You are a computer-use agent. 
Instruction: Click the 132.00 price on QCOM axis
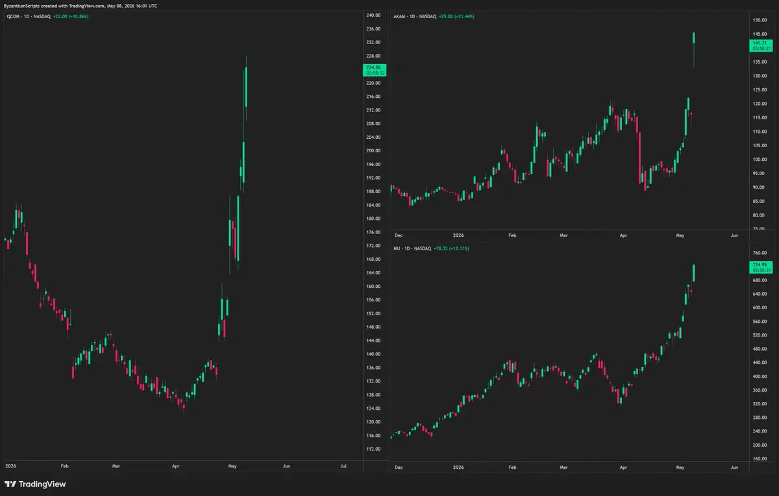pyautogui.click(x=373, y=381)
